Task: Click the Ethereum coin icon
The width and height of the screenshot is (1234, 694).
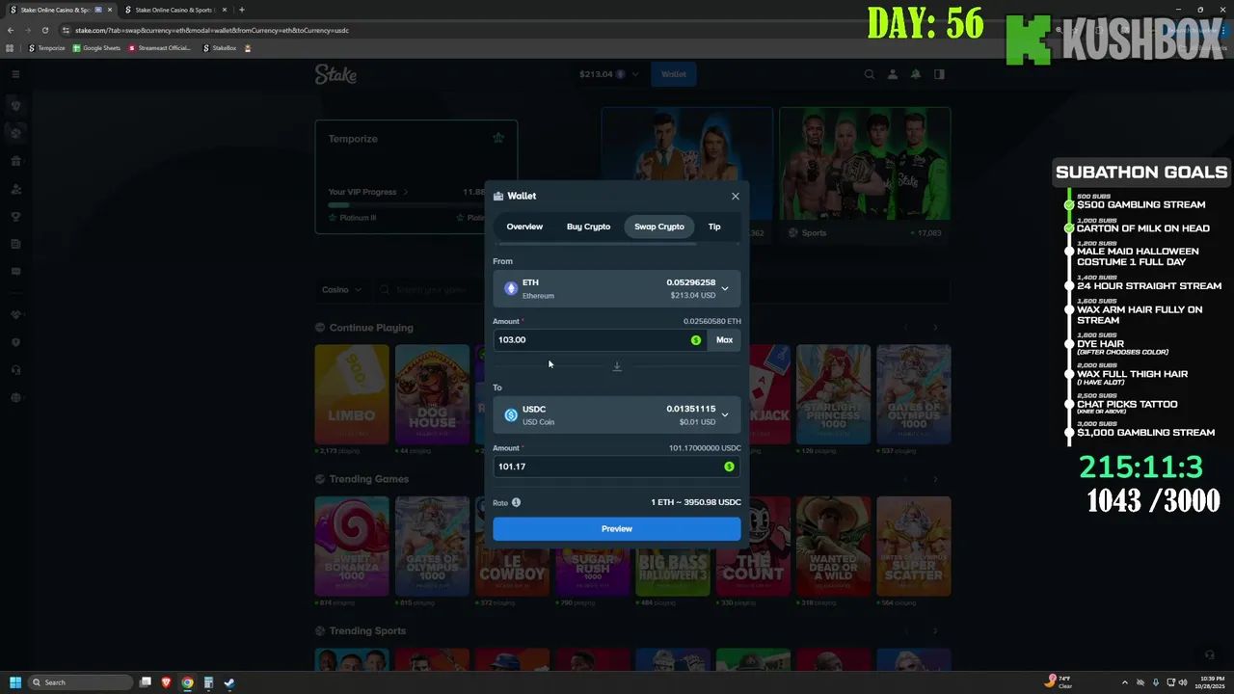Action: [511, 289]
